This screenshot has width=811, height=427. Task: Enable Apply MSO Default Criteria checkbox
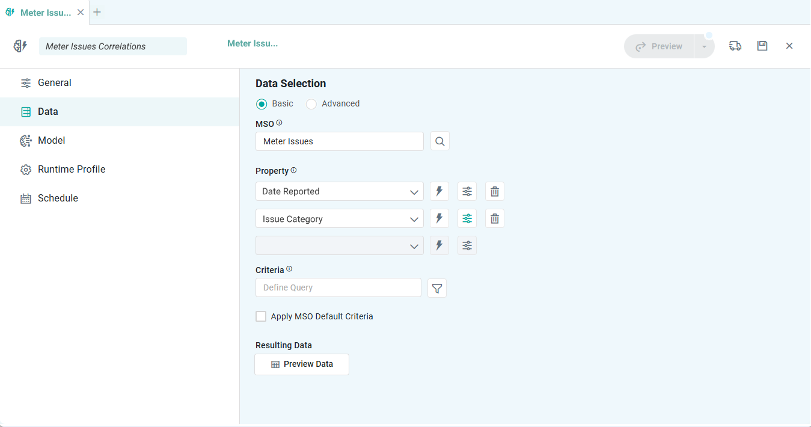pyautogui.click(x=261, y=316)
